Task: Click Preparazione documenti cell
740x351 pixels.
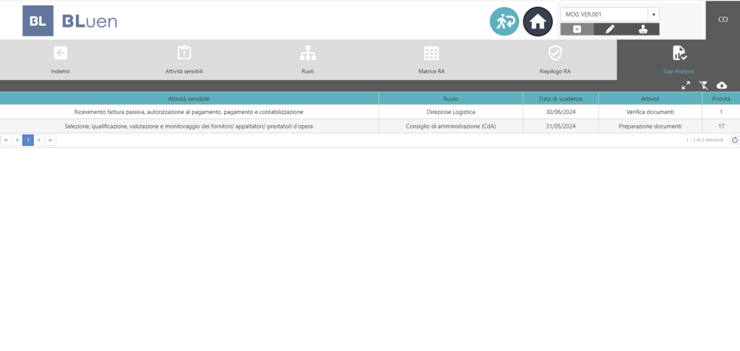Action: (x=650, y=126)
